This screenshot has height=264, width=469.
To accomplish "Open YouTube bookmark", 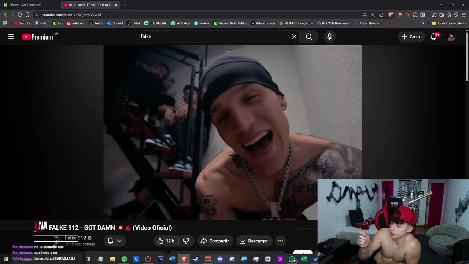I will pos(22,23).
